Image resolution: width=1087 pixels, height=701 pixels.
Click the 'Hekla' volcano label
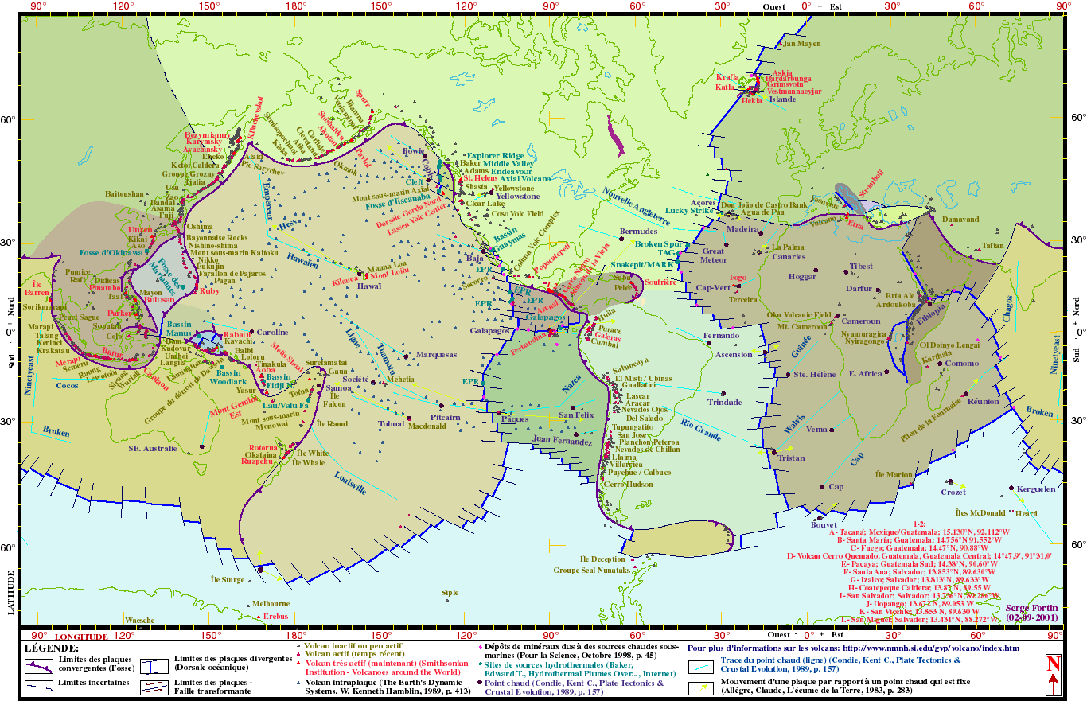click(751, 101)
